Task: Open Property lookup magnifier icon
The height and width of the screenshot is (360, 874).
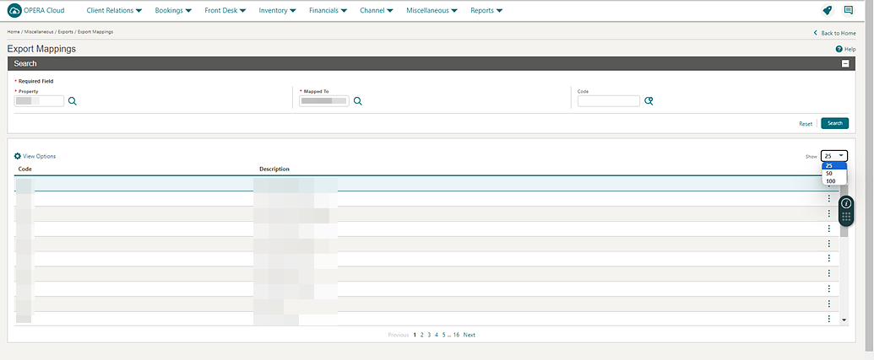Action: click(x=72, y=101)
